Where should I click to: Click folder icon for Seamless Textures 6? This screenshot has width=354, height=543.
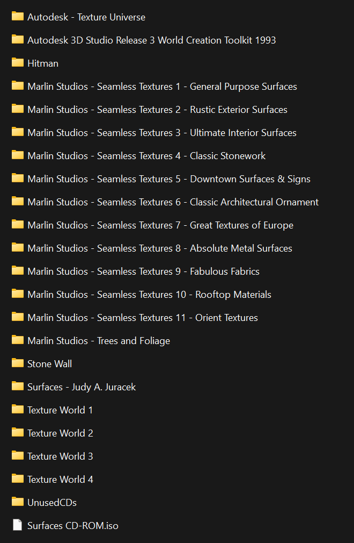click(x=18, y=201)
